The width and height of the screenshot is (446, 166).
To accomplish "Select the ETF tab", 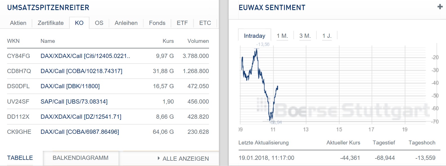I will tap(182, 23).
